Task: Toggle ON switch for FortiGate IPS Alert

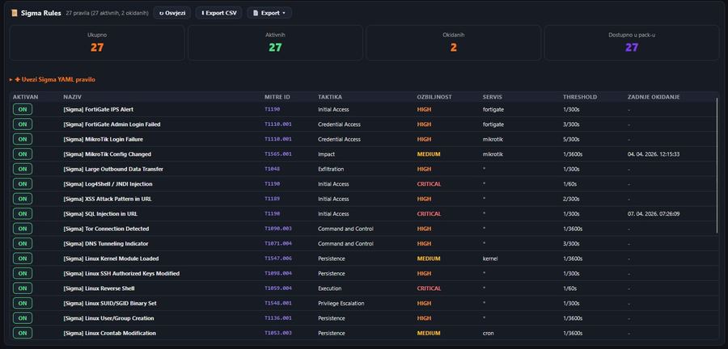Action: pos(23,109)
